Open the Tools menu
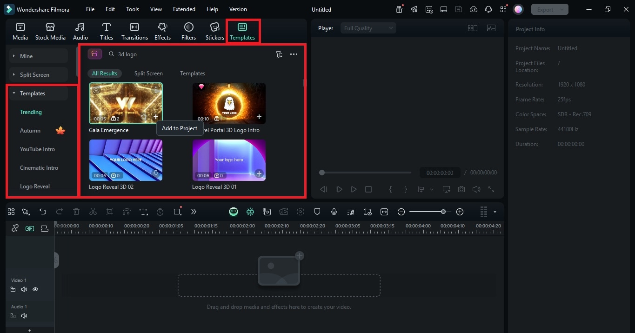This screenshot has height=333, width=635. 132,9
